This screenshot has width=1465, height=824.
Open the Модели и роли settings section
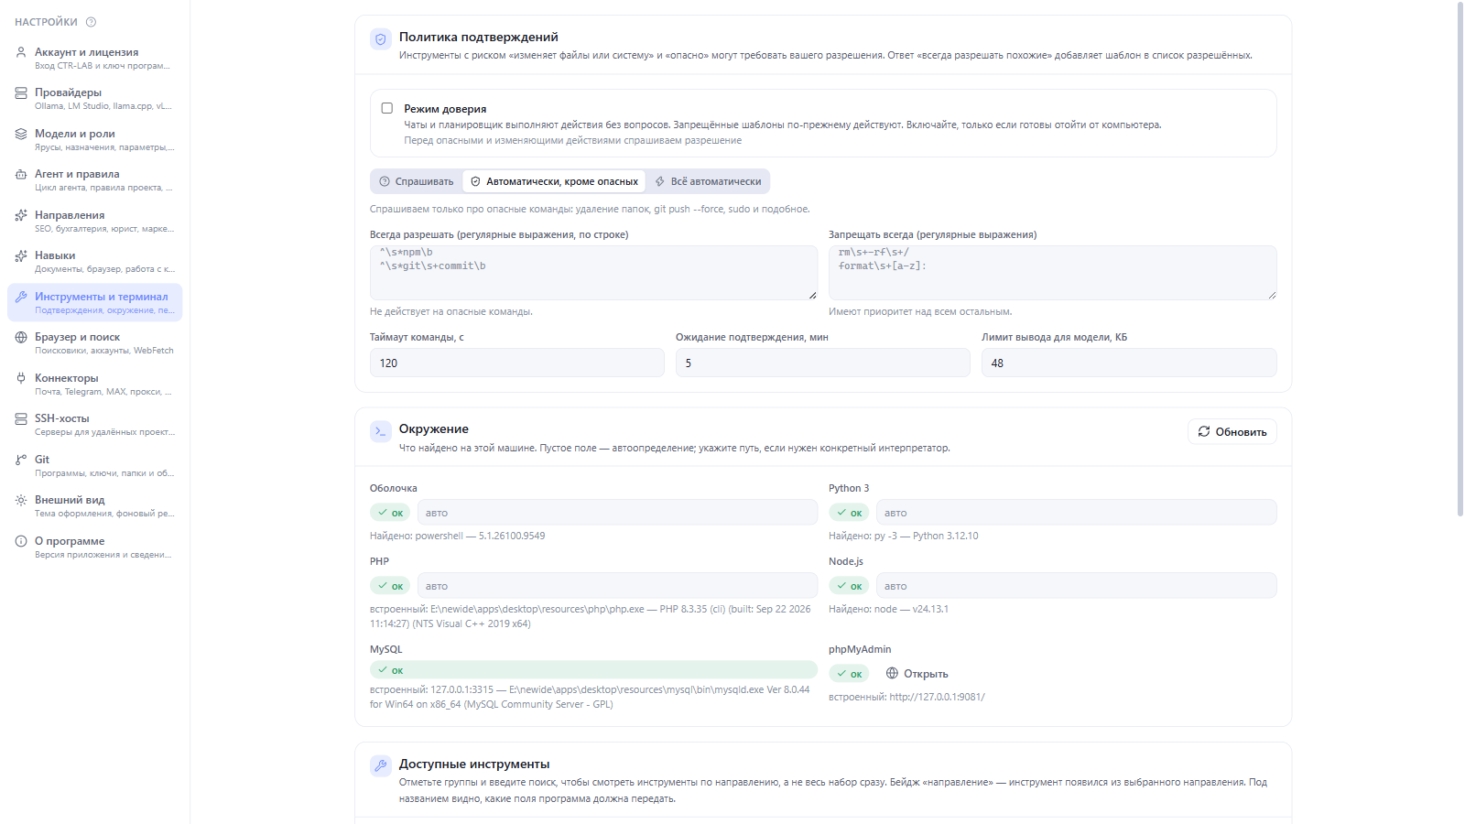pyautogui.click(x=95, y=139)
